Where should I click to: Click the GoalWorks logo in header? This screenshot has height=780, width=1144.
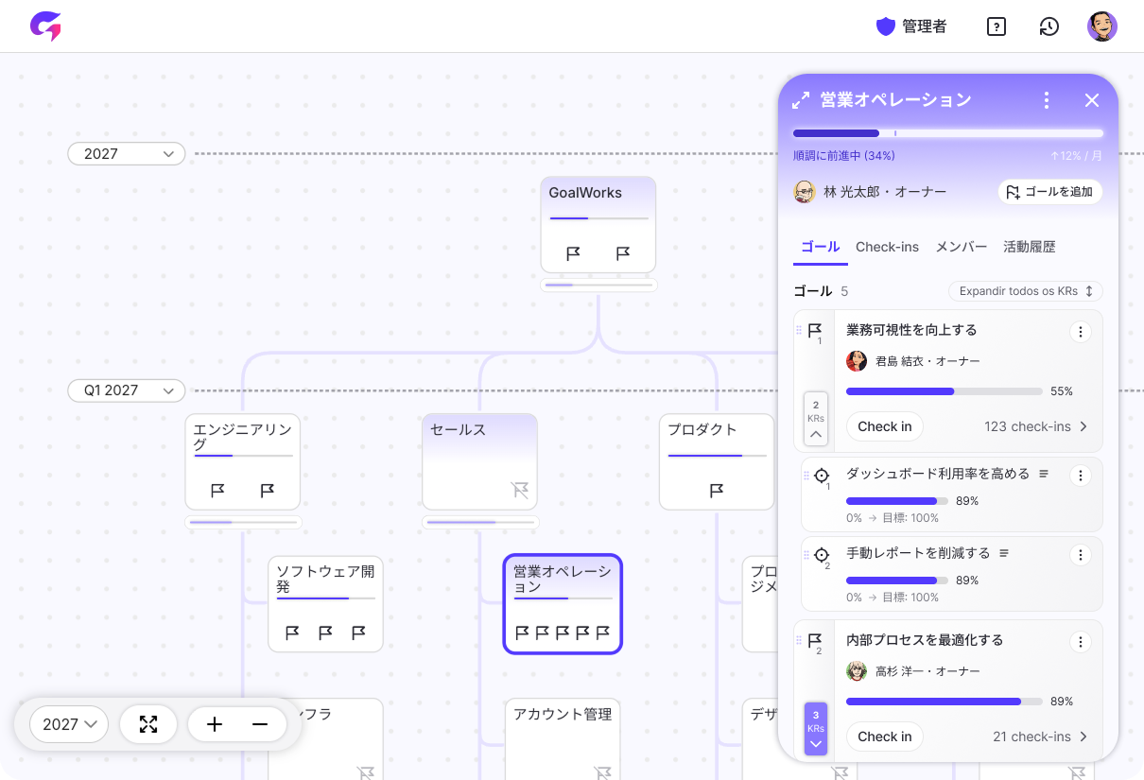click(x=44, y=26)
